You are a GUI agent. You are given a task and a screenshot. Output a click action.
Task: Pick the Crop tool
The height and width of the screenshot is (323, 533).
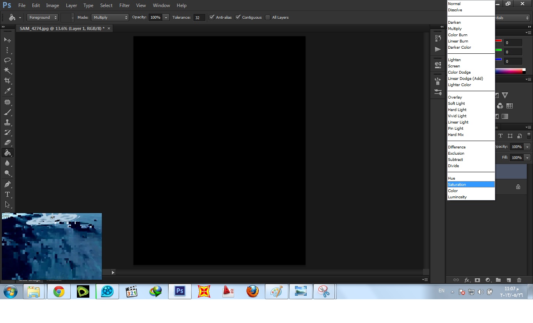point(7,81)
